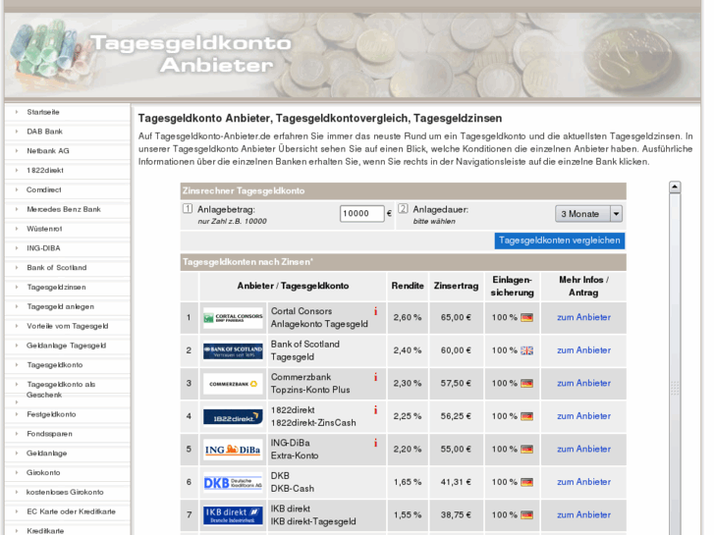
Task: Click the Bank of Scotland logo
Action: 233,351
